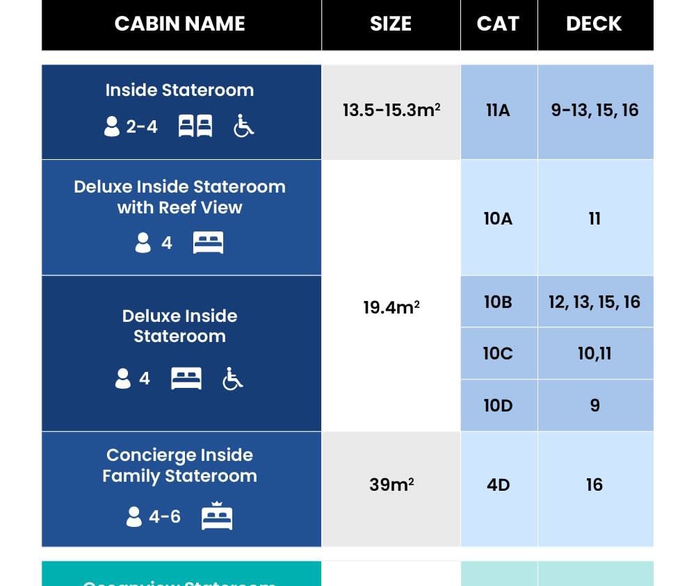The height and width of the screenshot is (586, 696).
Task: Open the Inside Stateroom cabin title
Action: (x=179, y=90)
